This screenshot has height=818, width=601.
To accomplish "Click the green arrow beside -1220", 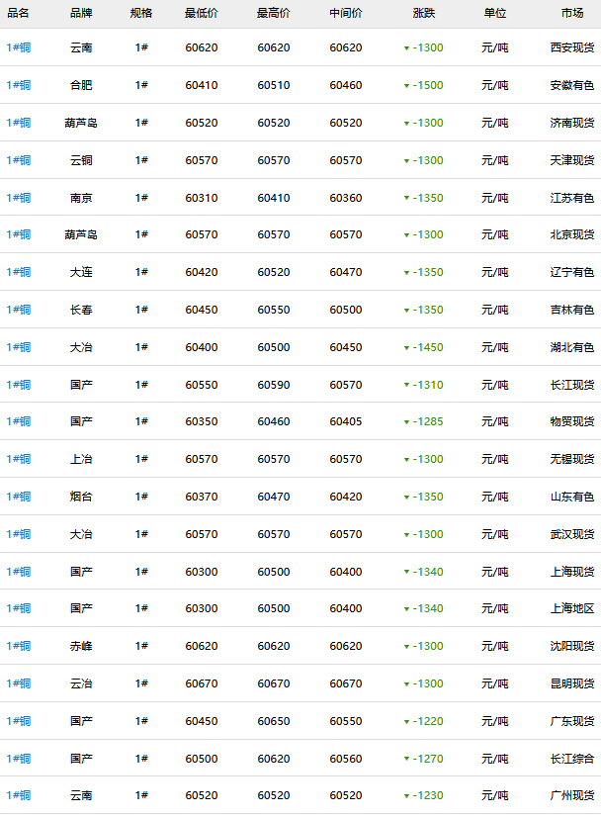I will (406, 722).
